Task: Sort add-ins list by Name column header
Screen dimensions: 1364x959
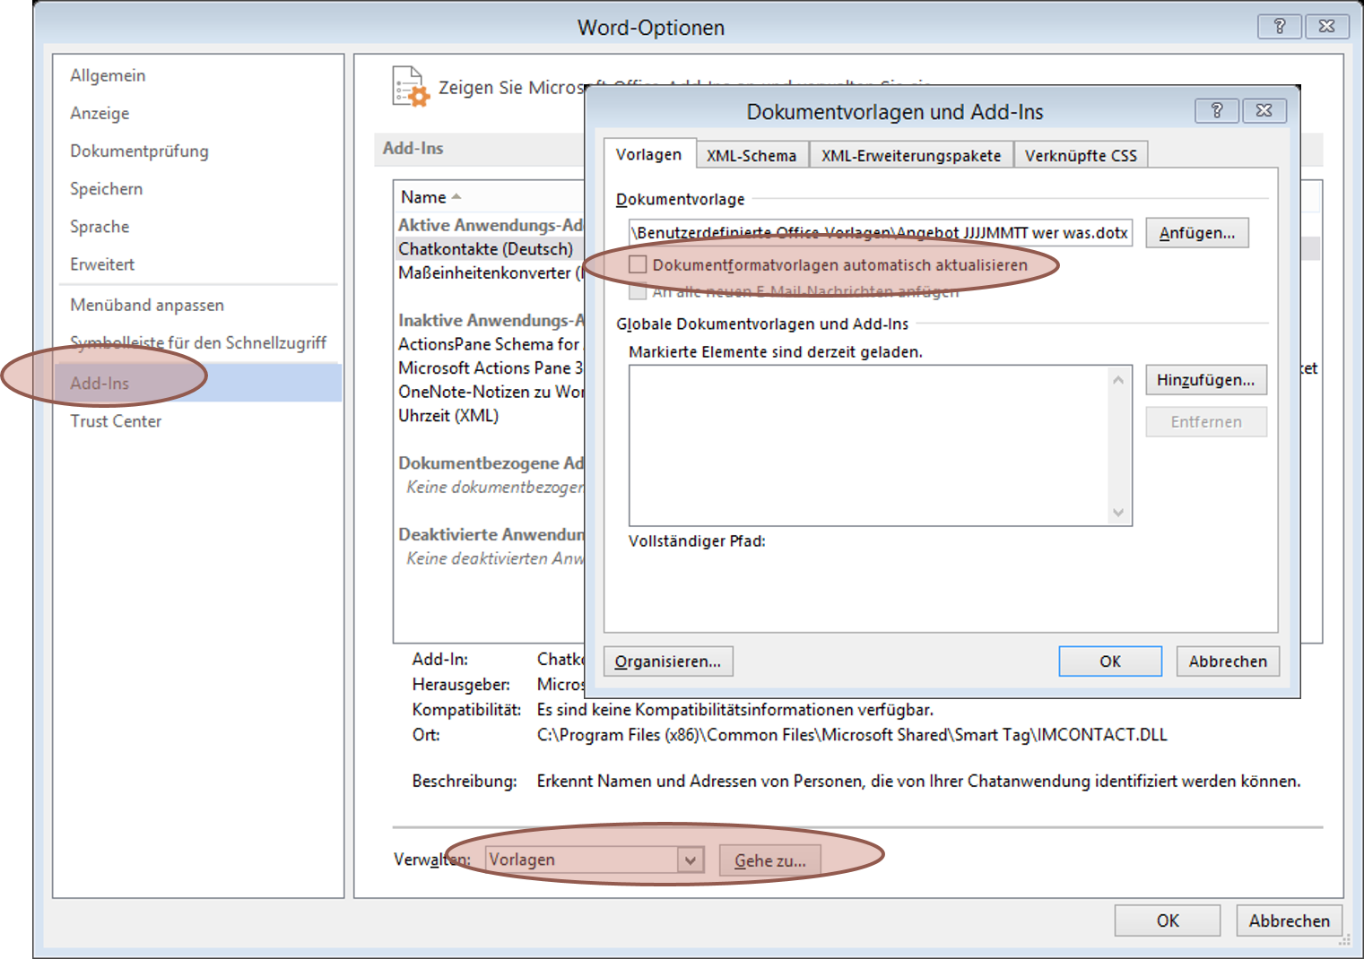Action: click(x=423, y=197)
